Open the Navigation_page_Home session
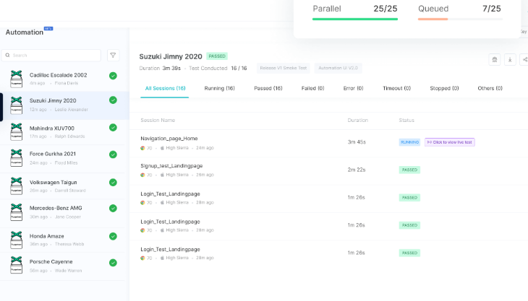Screen dimensions: 528x301 tap(169, 139)
